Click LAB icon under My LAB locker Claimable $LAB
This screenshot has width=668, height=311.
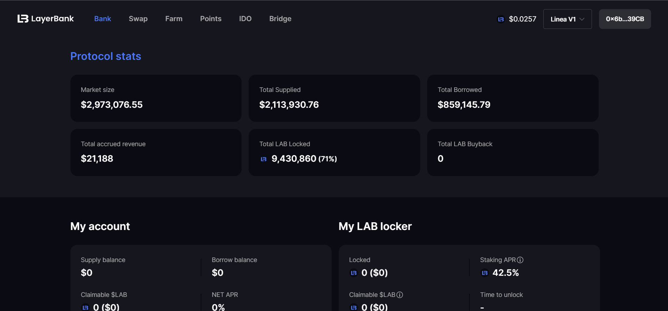354,307
